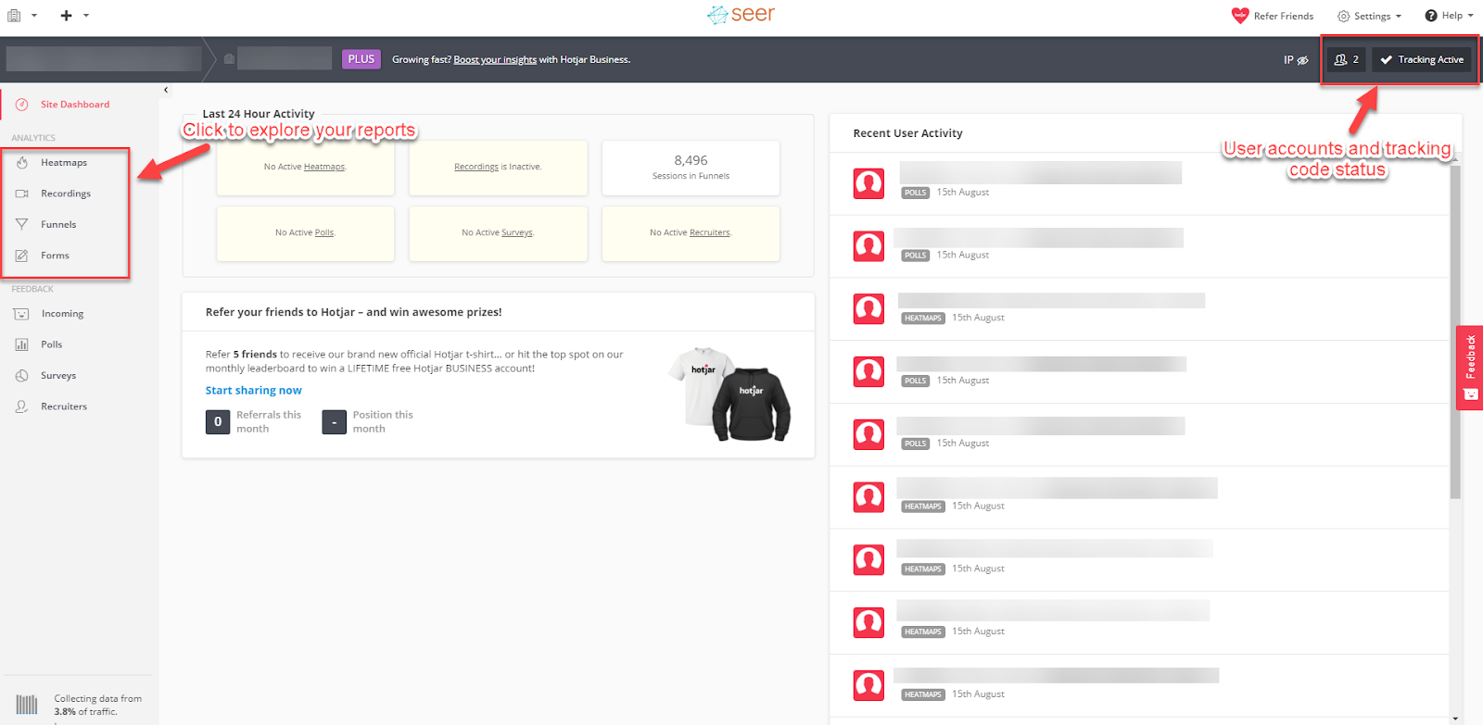Click the Recent User Activity scrollbar

click(x=1454, y=333)
